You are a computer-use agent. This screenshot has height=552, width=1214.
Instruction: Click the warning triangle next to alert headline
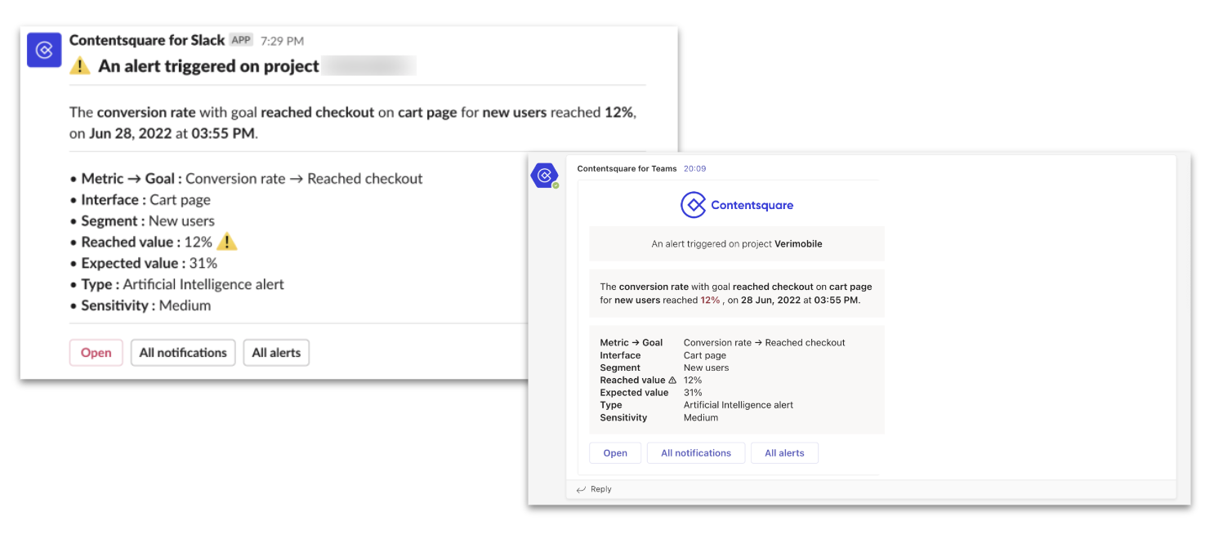click(x=80, y=66)
